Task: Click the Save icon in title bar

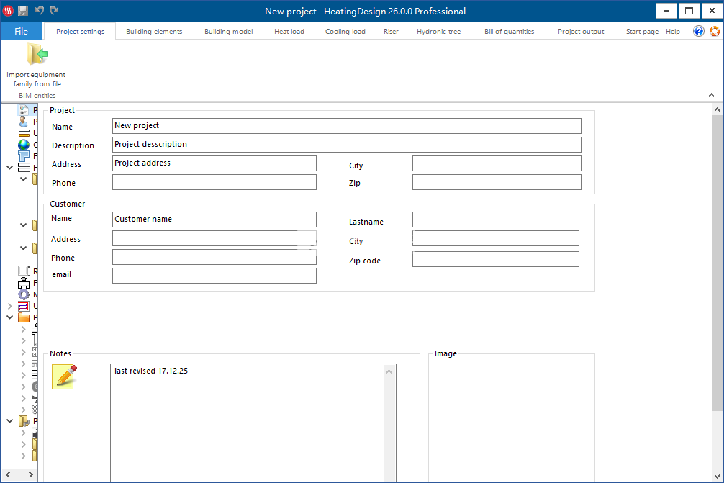Action: point(23,11)
